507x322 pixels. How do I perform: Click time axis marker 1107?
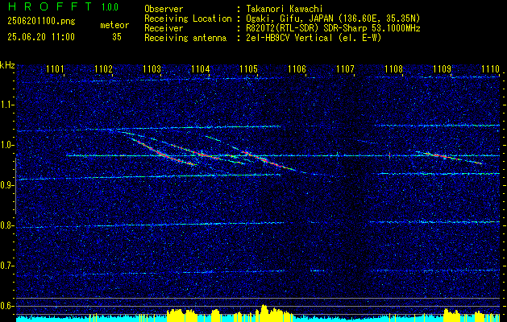coord(345,68)
